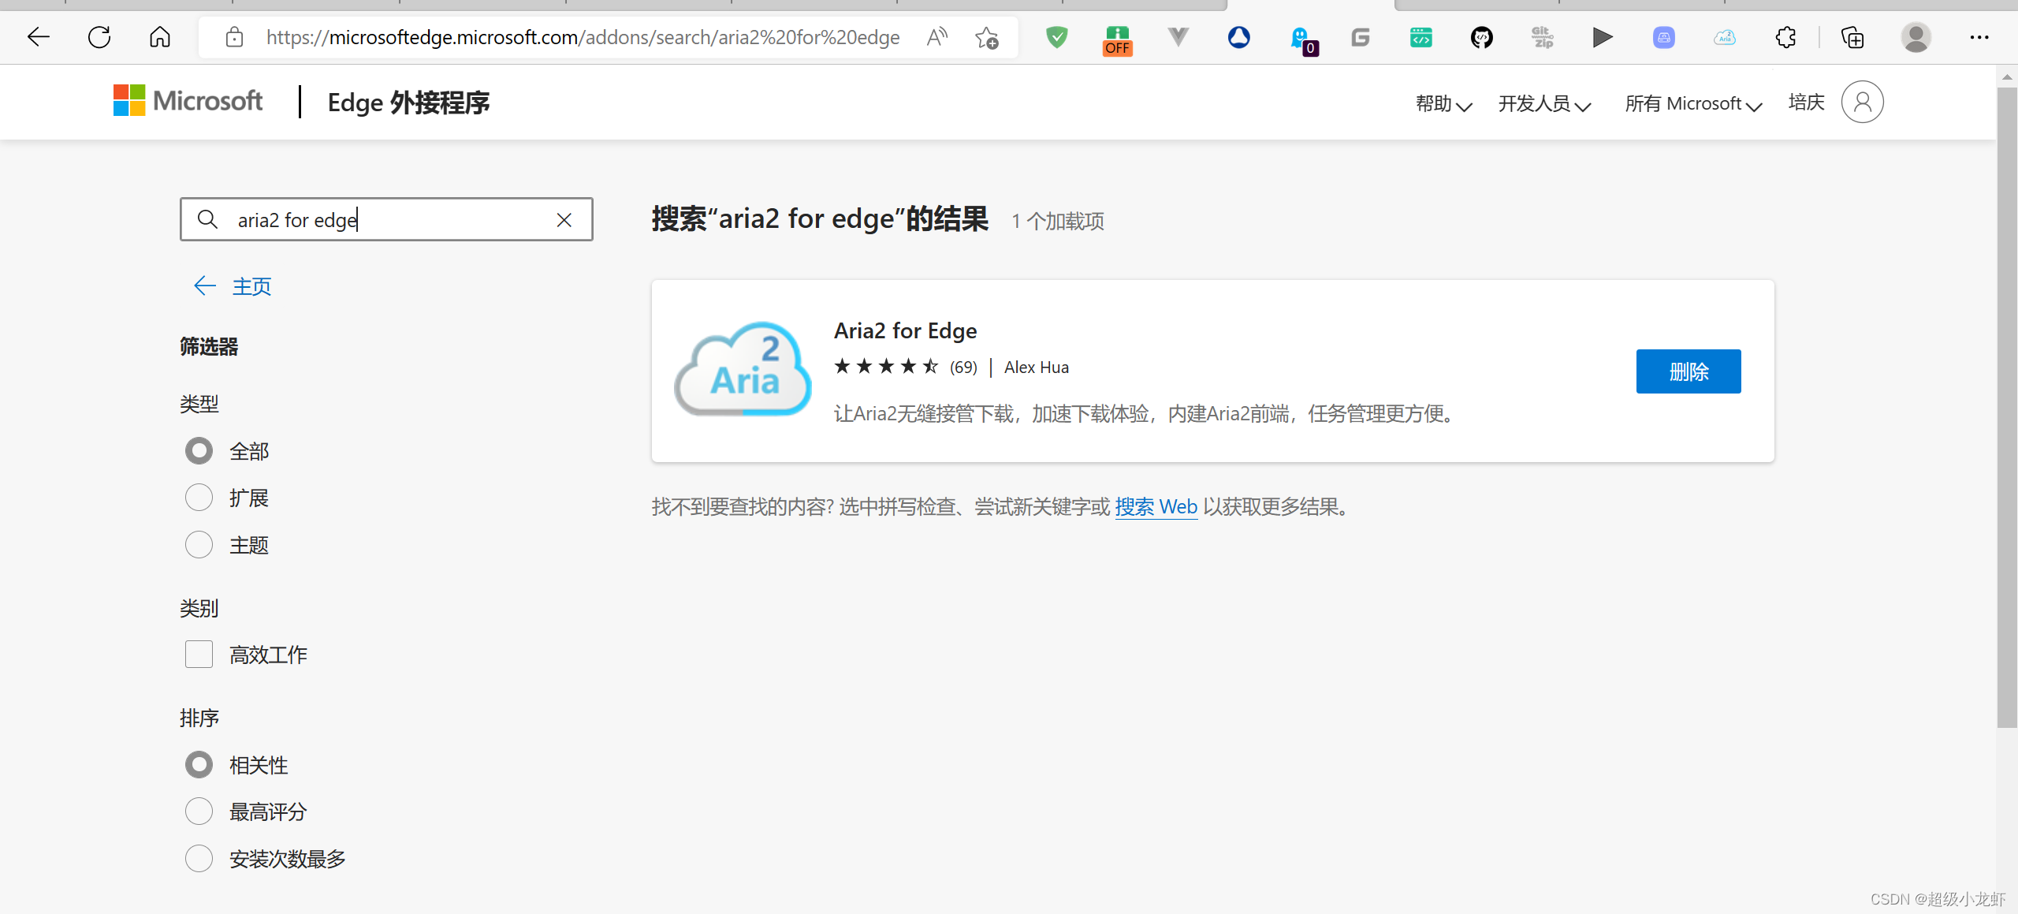Image resolution: width=2018 pixels, height=914 pixels.
Task: Open the browser Settings and more menu
Action: point(1979,37)
